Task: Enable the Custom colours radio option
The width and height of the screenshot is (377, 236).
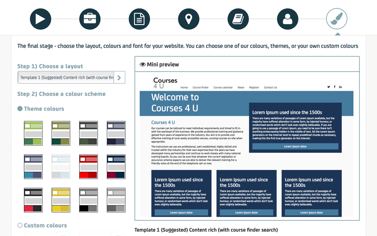Action: coord(20,225)
